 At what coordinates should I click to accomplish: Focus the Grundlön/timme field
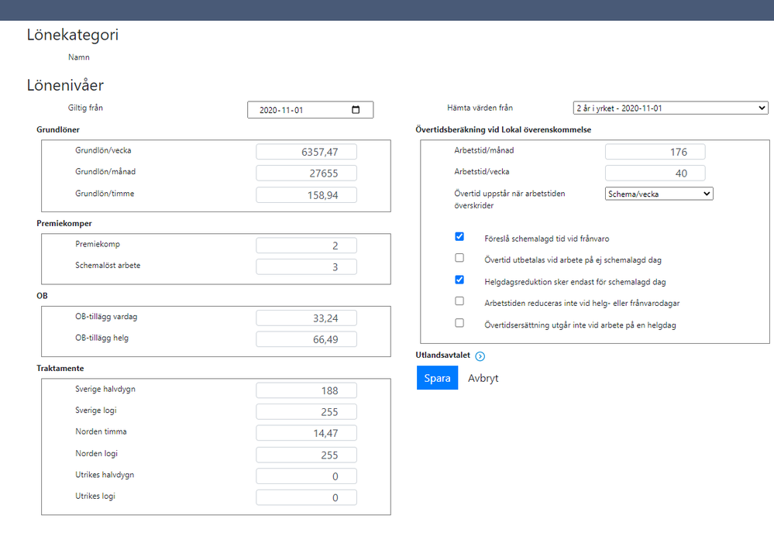click(306, 195)
